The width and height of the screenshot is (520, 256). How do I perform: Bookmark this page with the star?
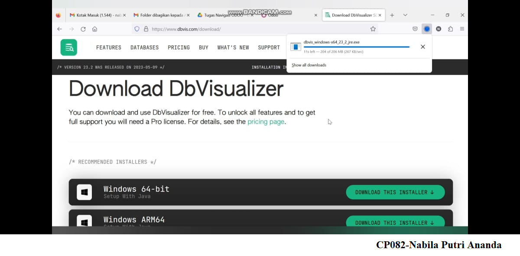click(373, 29)
